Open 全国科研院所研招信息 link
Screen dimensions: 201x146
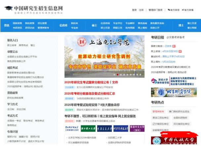click(x=119, y=142)
